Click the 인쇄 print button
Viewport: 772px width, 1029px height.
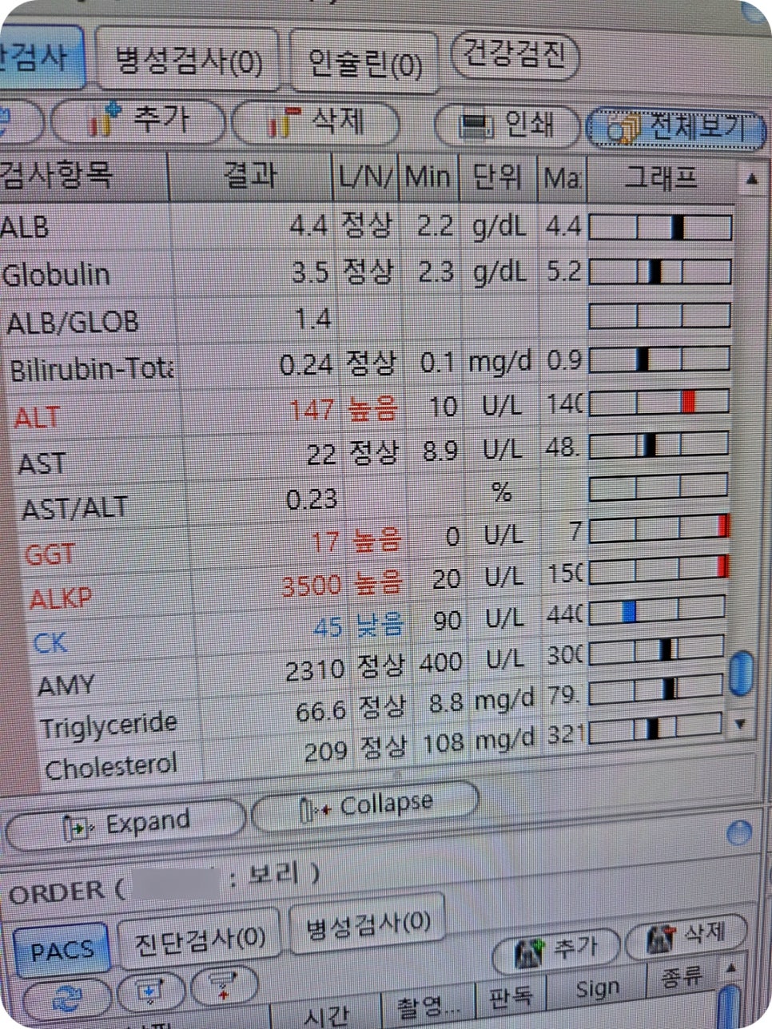tap(507, 125)
